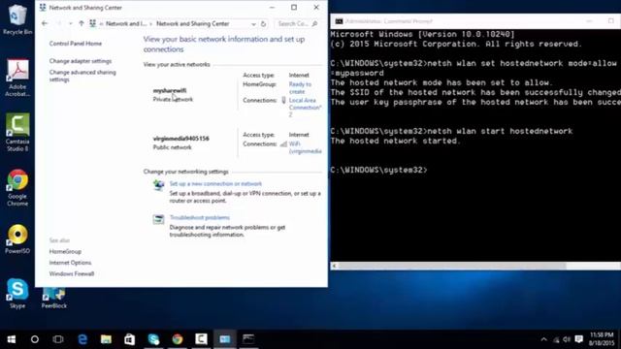This screenshot has height=349, width=621.
Task: Open File Explorer from the taskbar
Action: (x=106, y=339)
